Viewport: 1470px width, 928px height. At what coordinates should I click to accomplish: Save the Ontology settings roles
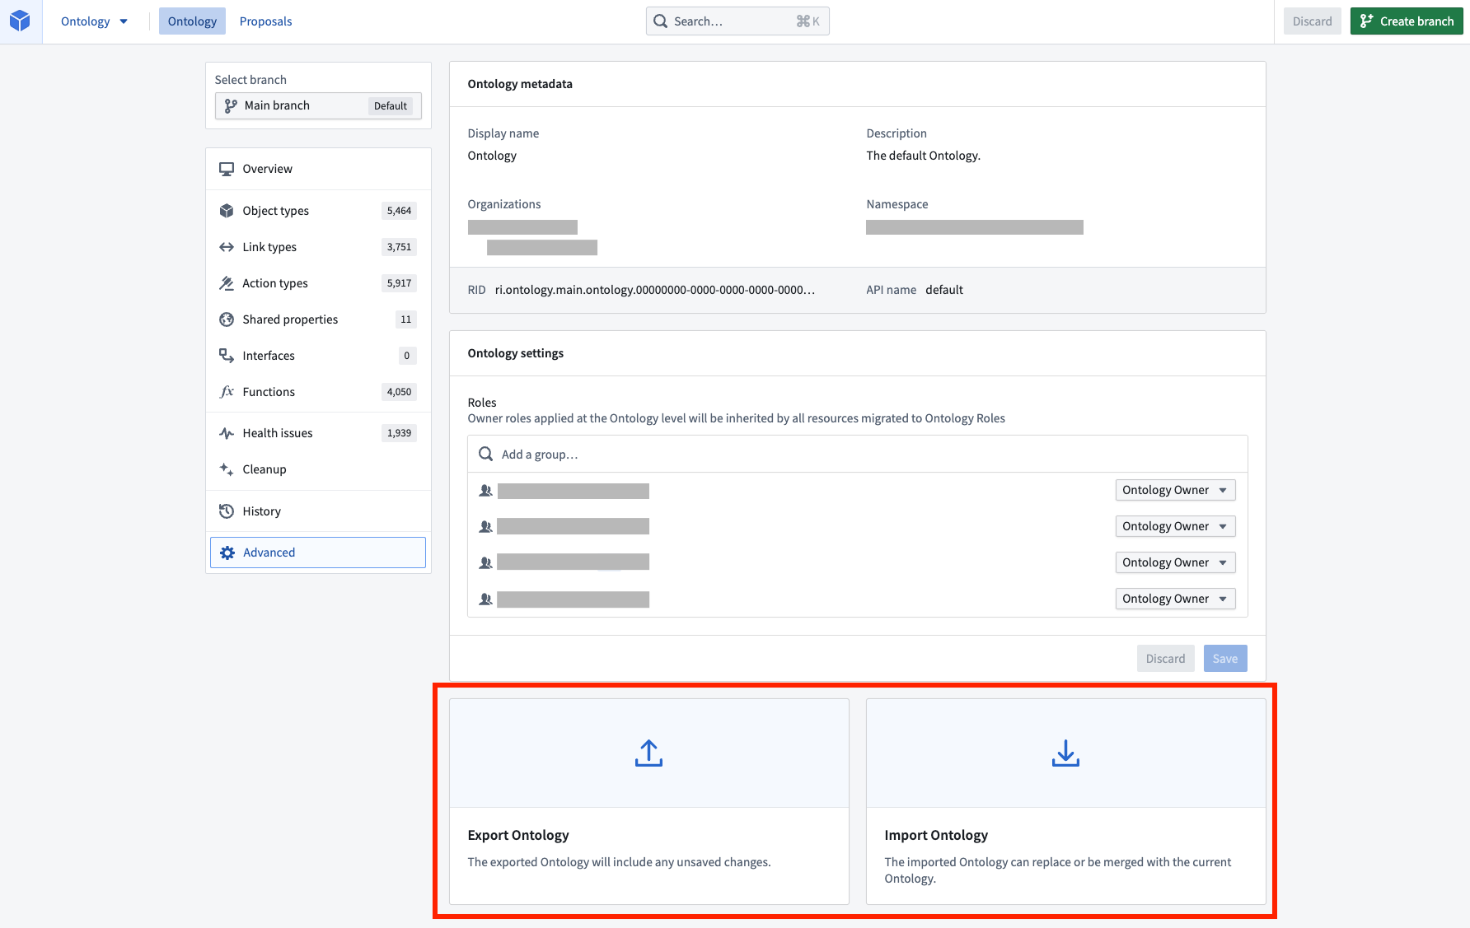coord(1225,659)
